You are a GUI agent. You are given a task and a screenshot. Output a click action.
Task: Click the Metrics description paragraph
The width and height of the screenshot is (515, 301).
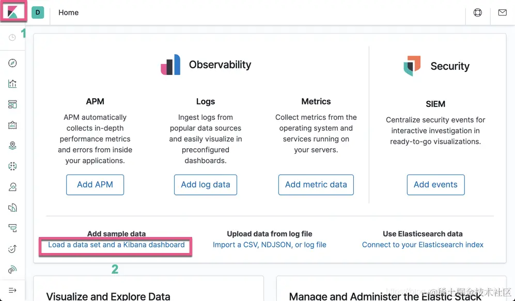pyautogui.click(x=316, y=134)
